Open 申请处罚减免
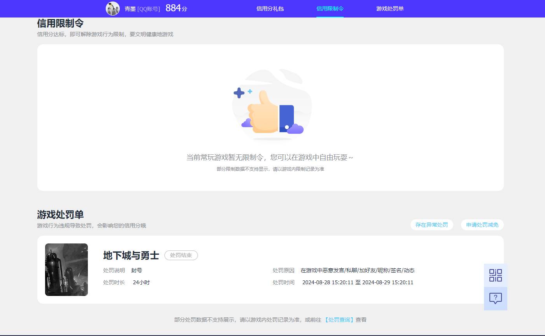The width and height of the screenshot is (545, 336). click(482, 225)
